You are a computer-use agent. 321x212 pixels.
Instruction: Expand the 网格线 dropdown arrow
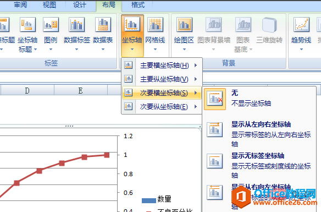(x=155, y=49)
